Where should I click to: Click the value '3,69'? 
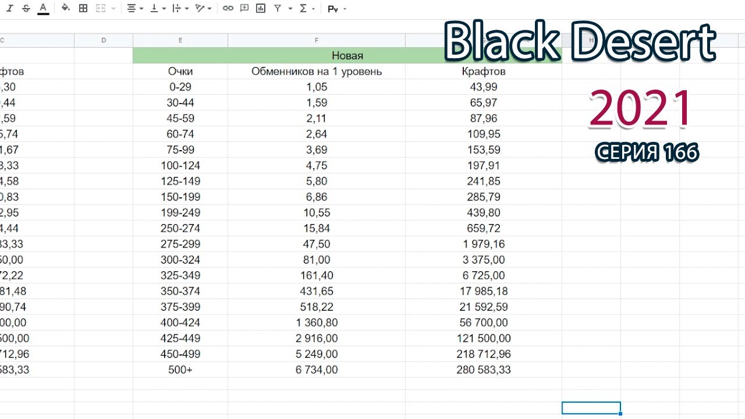[317, 150]
